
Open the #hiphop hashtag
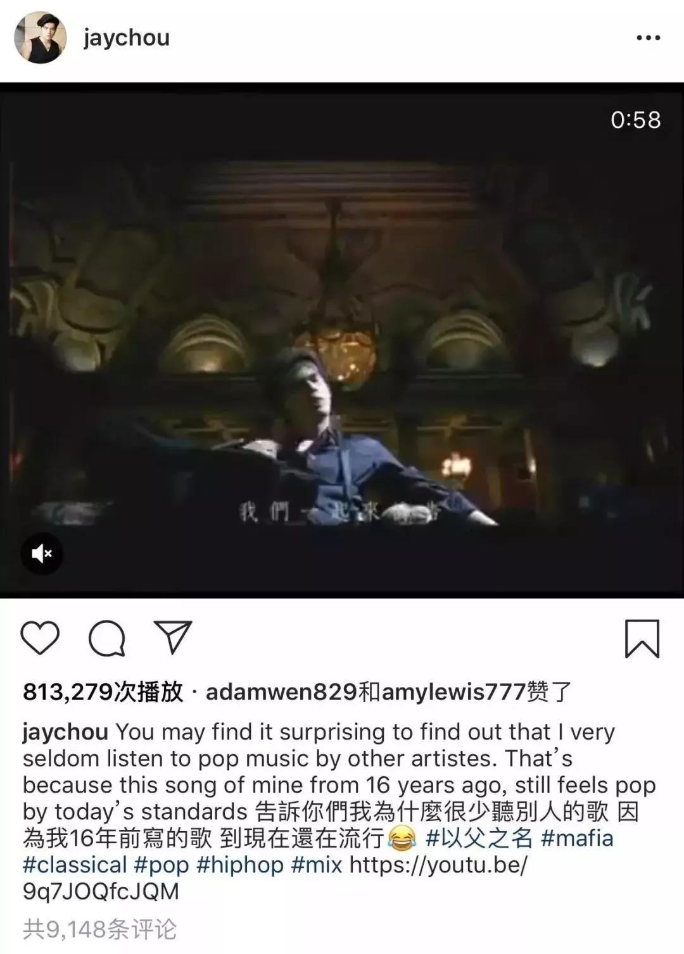coord(240,865)
